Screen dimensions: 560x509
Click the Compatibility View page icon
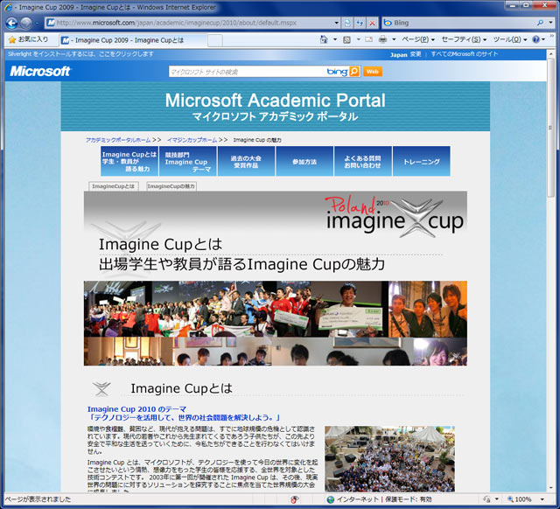click(x=347, y=23)
